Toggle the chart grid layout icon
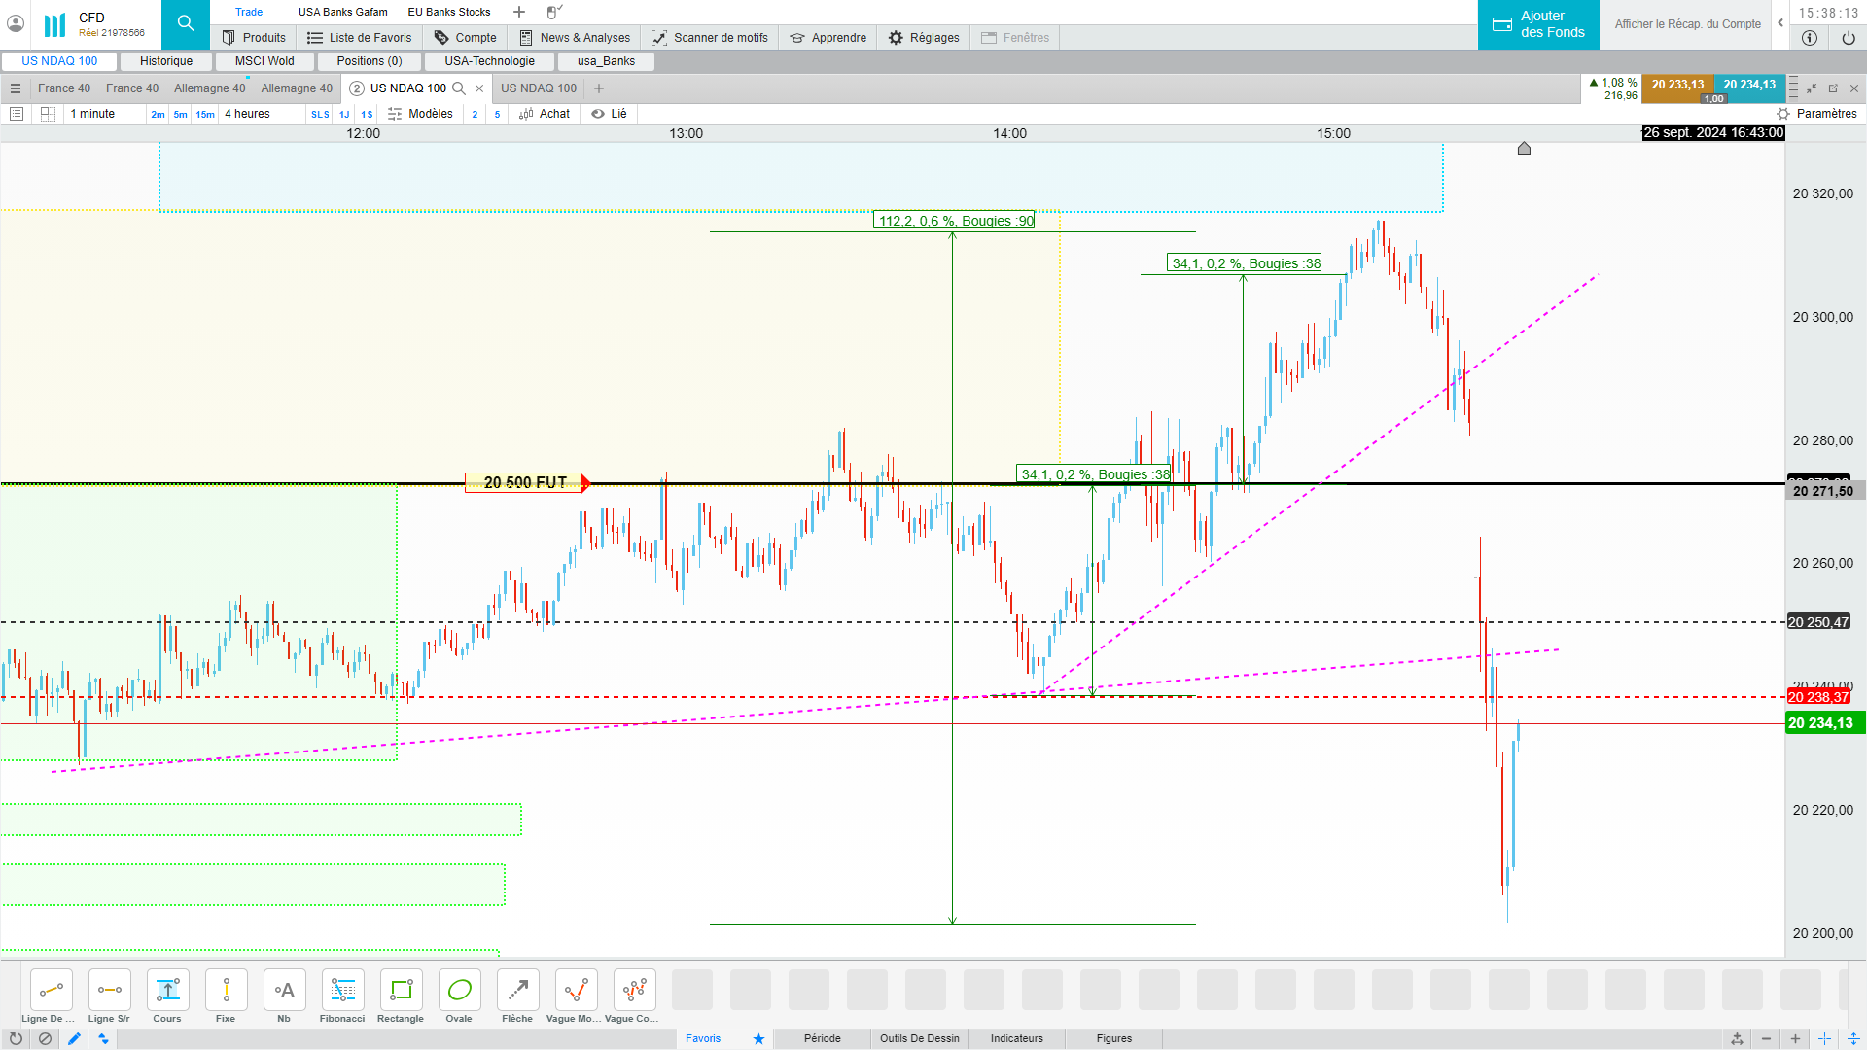 (48, 114)
